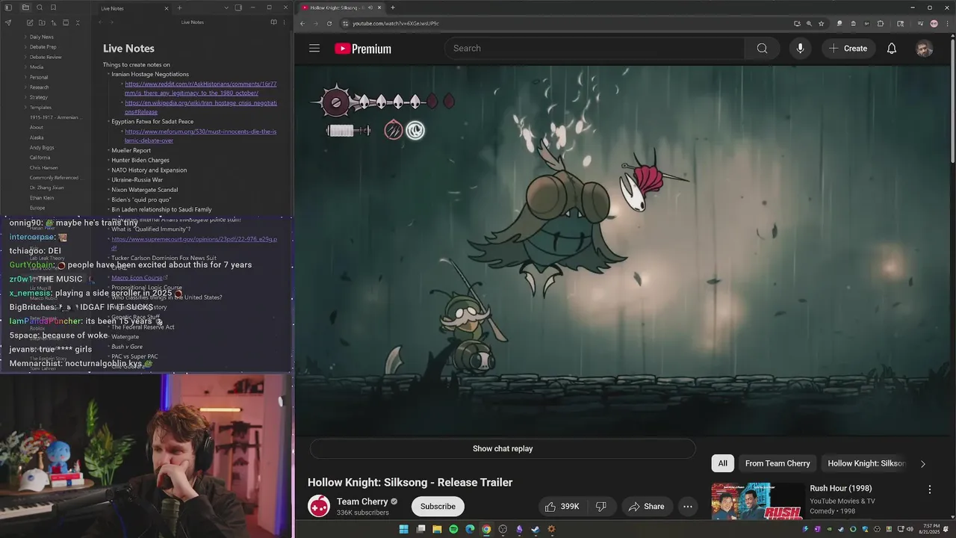Image resolution: width=956 pixels, height=538 pixels.
Task: Open the Andy Biggs note
Action: [x=42, y=148]
